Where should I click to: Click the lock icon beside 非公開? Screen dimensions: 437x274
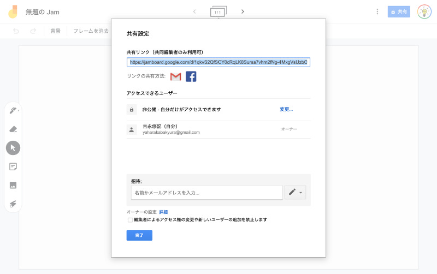[132, 110]
